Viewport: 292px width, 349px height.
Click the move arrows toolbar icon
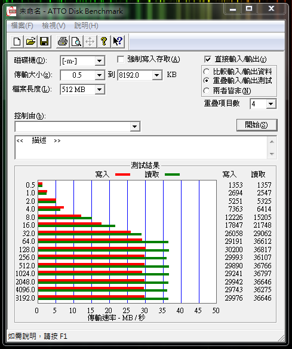click(90, 41)
